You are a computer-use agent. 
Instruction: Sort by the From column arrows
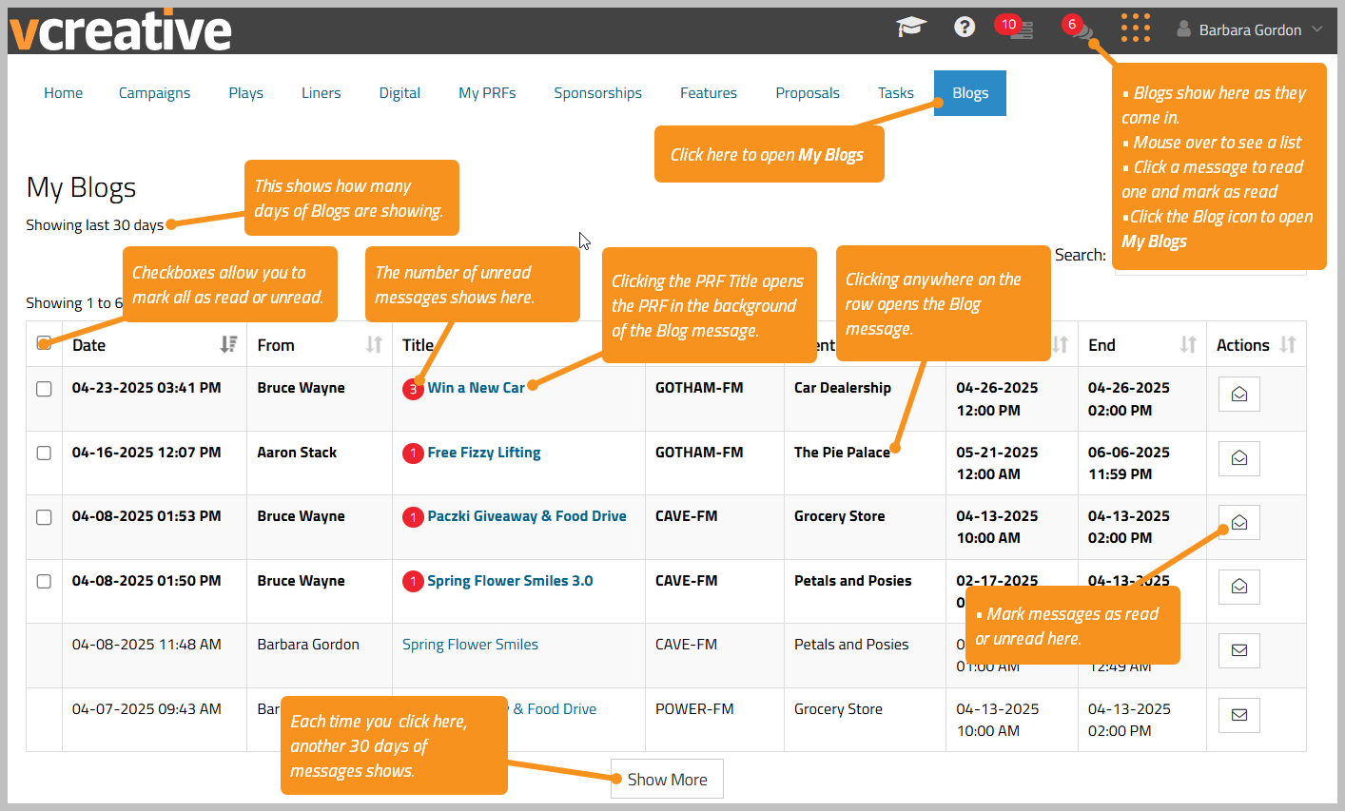374,344
